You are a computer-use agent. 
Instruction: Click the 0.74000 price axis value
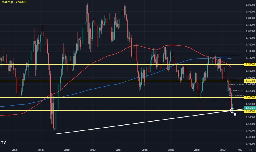[250, 51]
